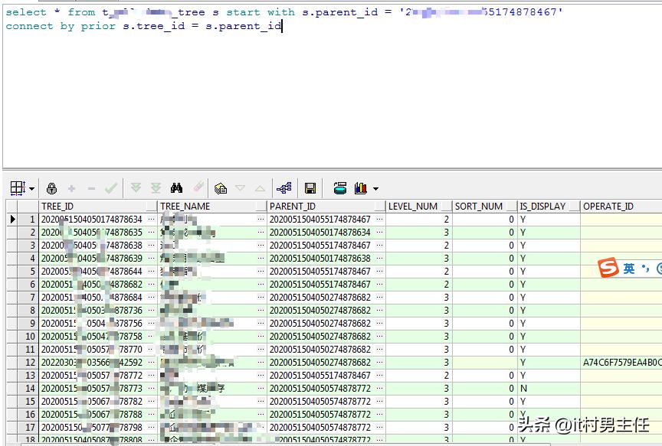Viewport: 662px width, 446px height.
Task: Click the OPERATE_ID column header
Action: [621, 206]
